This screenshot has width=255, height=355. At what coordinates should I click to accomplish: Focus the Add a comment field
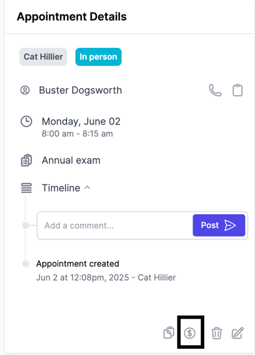pyautogui.click(x=114, y=226)
